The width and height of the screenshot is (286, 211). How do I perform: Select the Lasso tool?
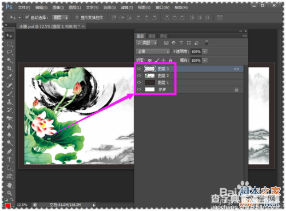9,52
